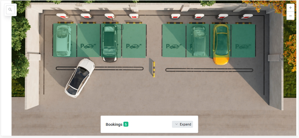
Task: Select the spot with the yellow car
Action: coord(221,41)
